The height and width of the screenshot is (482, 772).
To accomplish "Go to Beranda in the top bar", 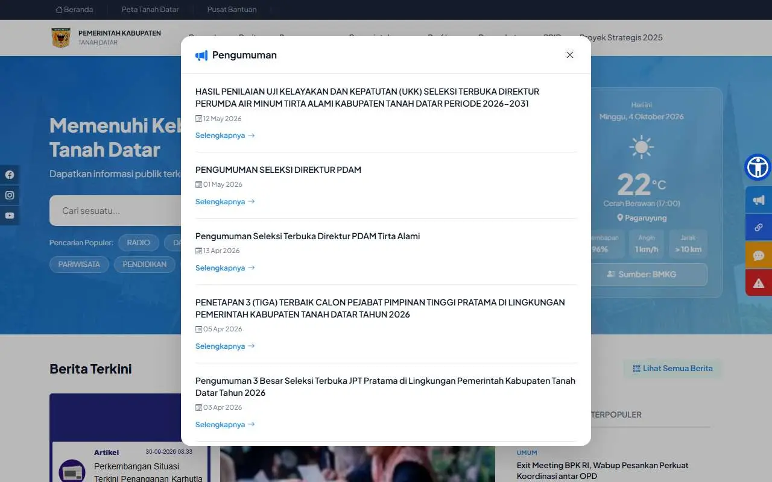I will [x=74, y=10].
